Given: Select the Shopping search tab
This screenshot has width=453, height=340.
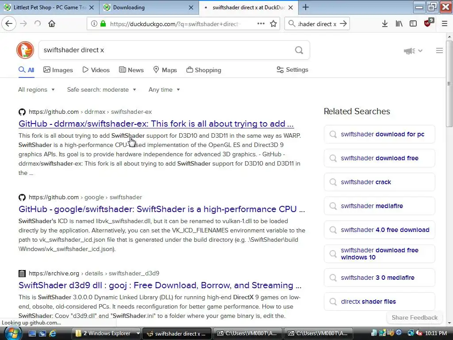Looking at the screenshot, I should pyautogui.click(x=203, y=70).
